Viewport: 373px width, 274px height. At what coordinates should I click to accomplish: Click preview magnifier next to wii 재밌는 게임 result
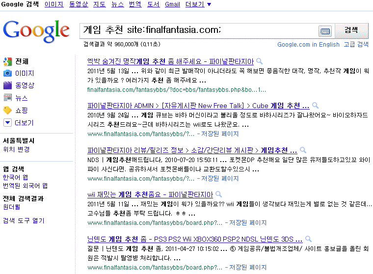[218, 194]
